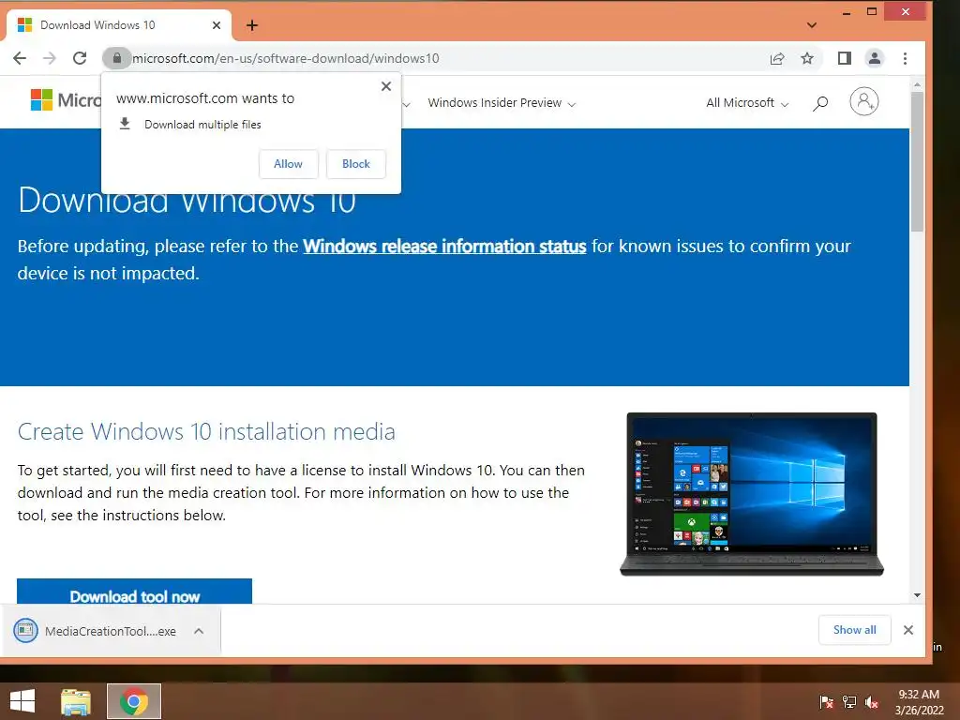960x720 pixels.
Task: Allow downloading multiple files
Action: click(289, 164)
